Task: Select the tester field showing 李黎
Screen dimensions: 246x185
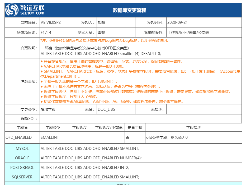Action: 116,33
